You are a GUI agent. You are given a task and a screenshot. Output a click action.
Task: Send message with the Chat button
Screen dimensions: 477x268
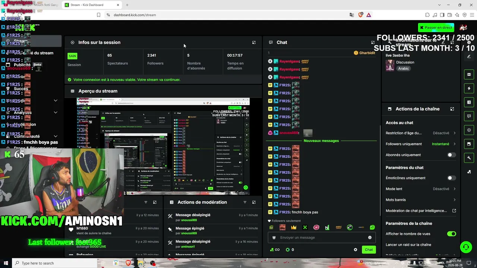coord(369,250)
